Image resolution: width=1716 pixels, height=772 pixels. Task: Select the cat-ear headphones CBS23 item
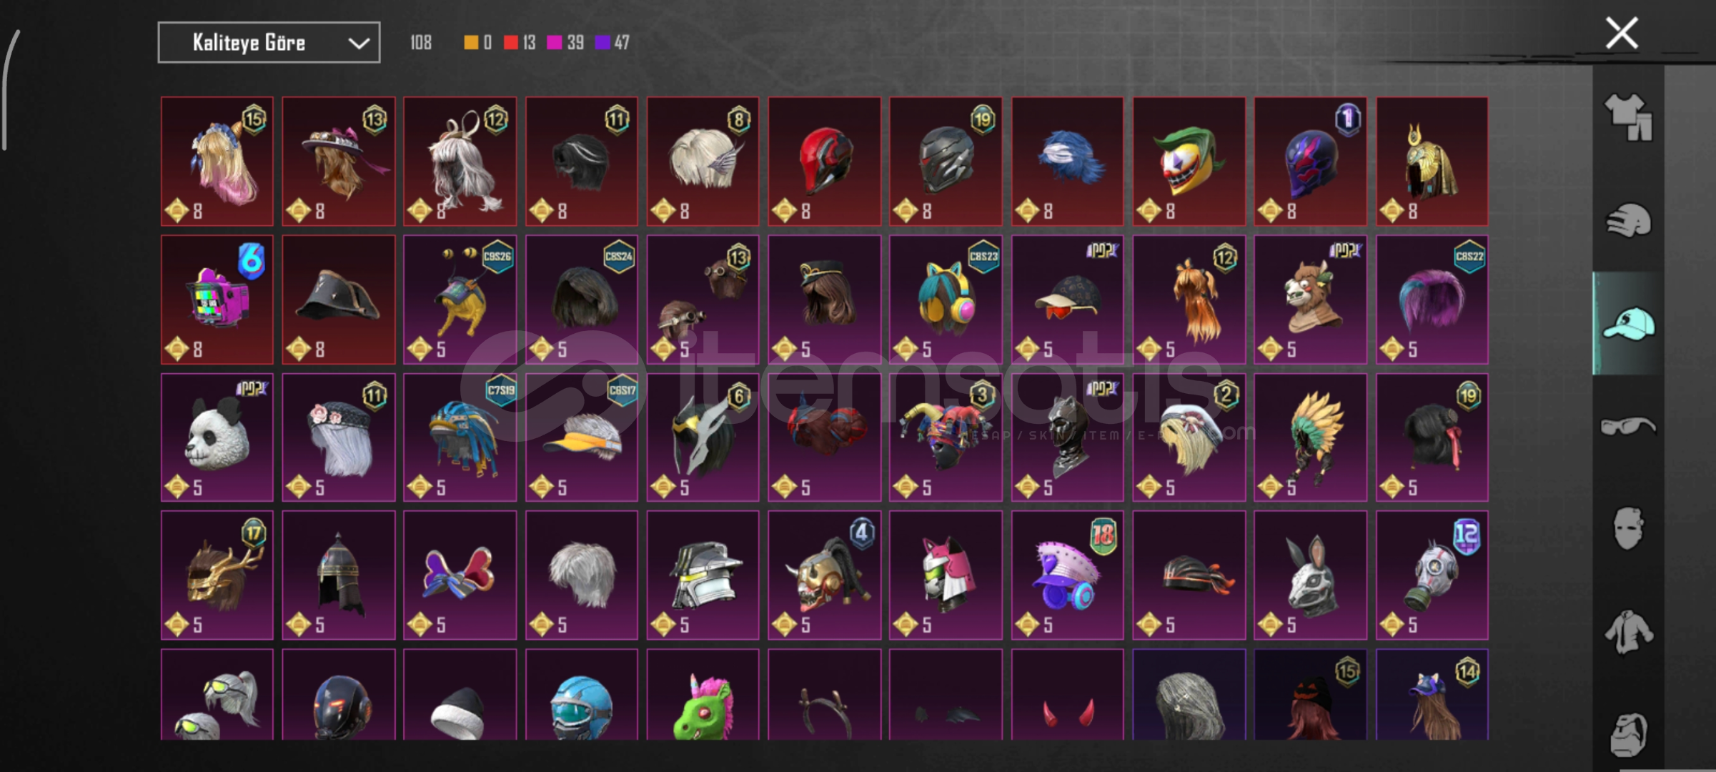(x=946, y=300)
